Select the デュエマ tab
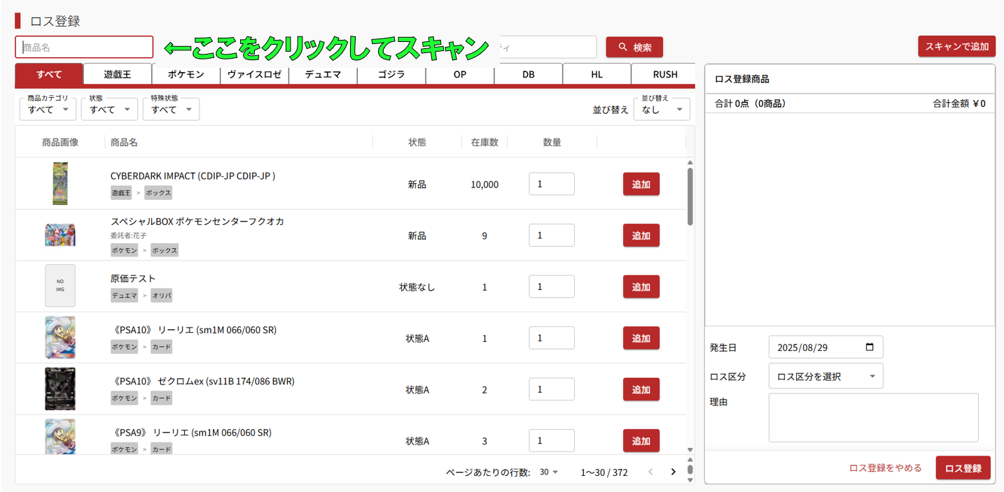Viewport: 1004px width, 492px height. [323, 75]
